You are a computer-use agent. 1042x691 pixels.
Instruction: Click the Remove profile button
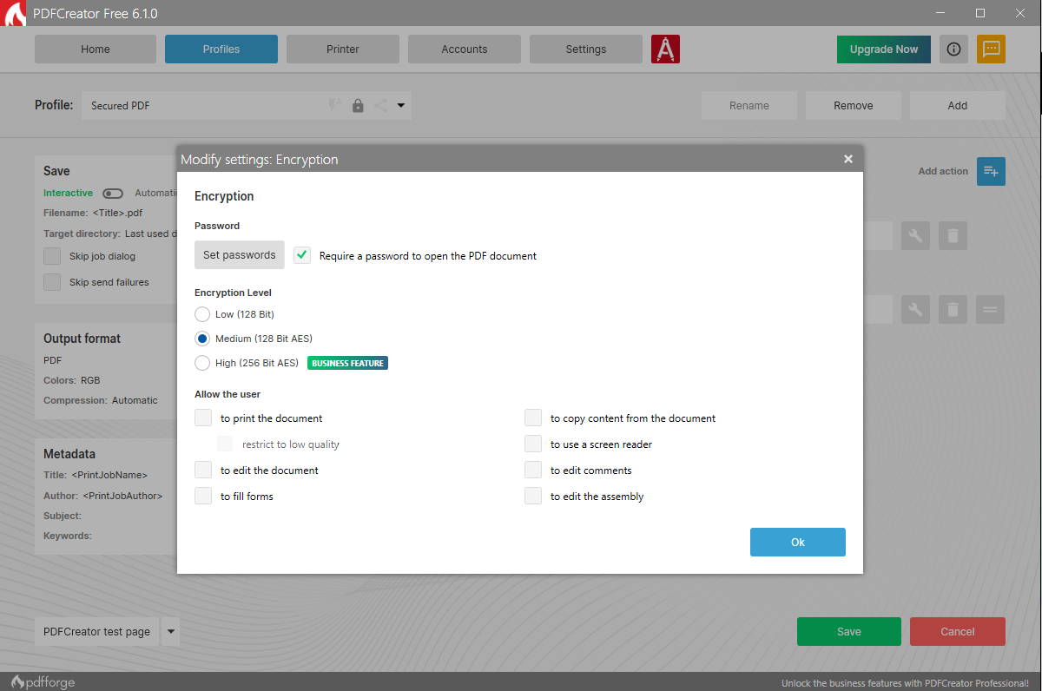pos(854,106)
